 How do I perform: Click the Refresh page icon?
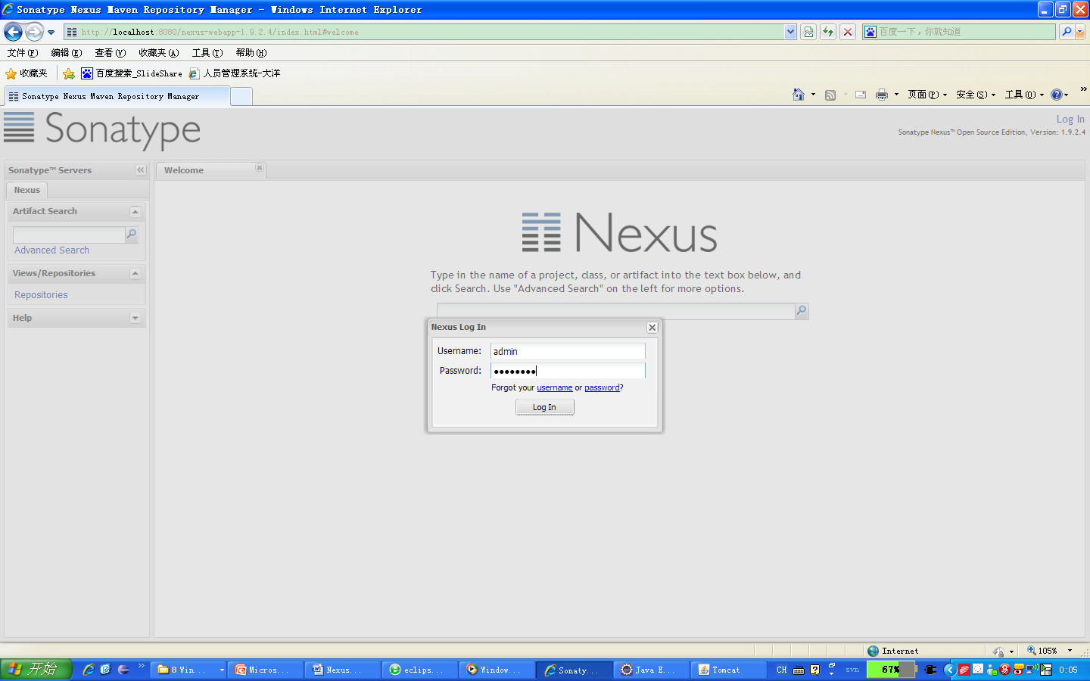[x=828, y=32]
